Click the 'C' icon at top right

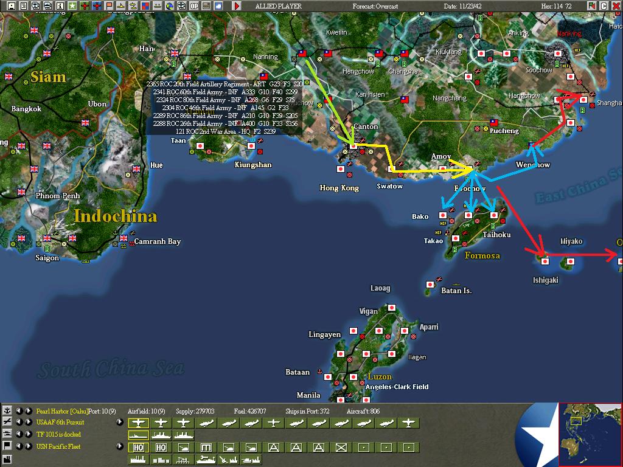pyautogui.click(x=604, y=5)
